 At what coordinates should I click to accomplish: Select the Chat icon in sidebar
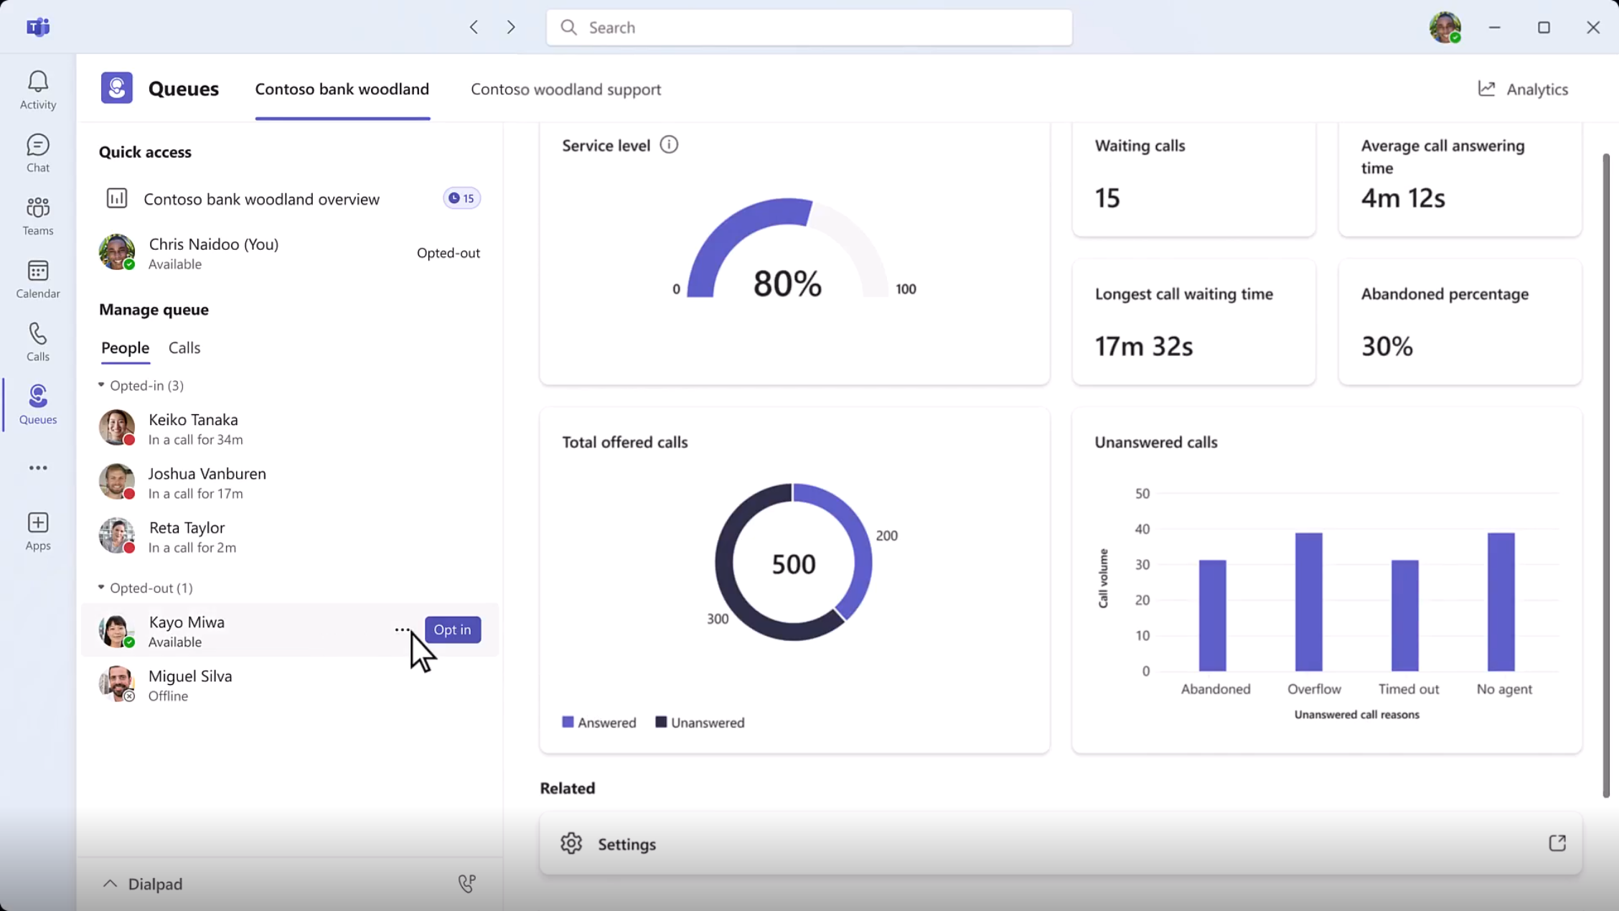point(37,152)
